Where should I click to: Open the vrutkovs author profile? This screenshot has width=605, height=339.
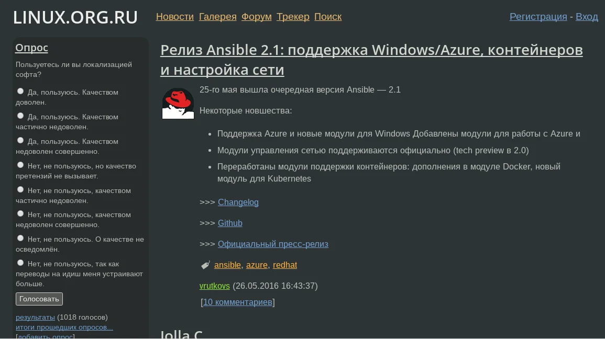215,286
